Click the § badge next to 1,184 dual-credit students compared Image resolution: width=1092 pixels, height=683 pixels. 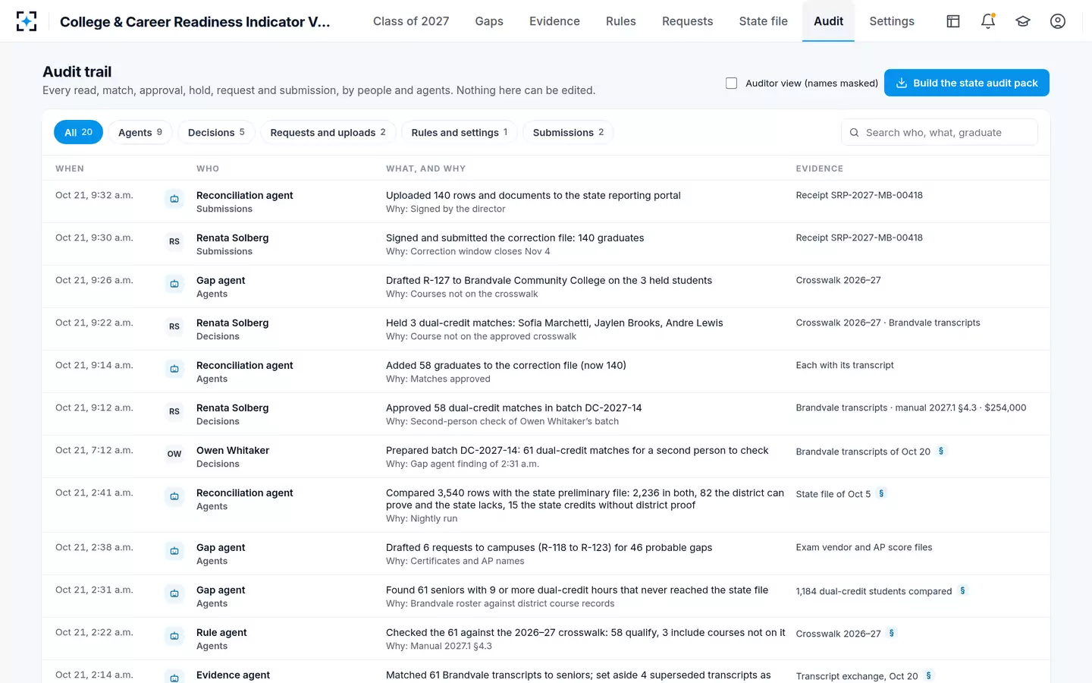(962, 590)
